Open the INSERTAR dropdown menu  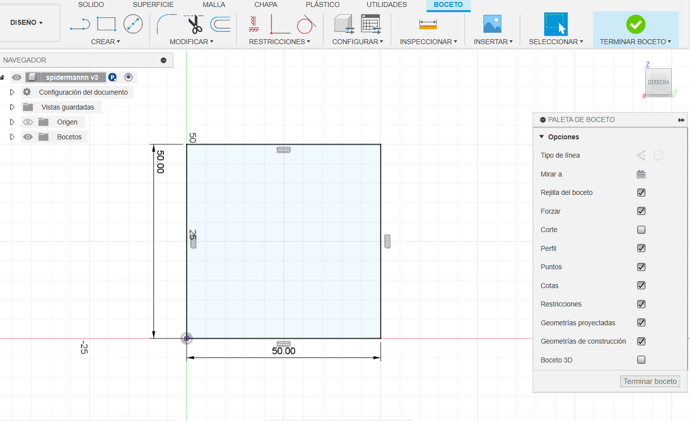pos(493,42)
